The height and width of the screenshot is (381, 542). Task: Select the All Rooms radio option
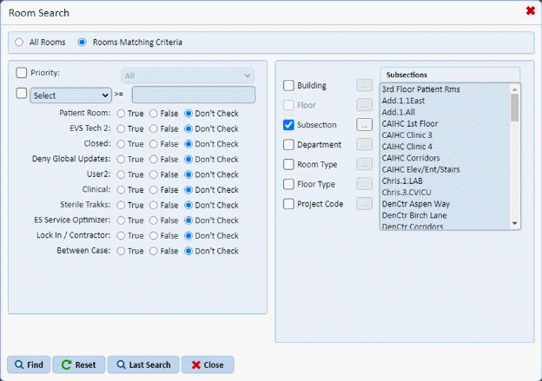(19, 42)
